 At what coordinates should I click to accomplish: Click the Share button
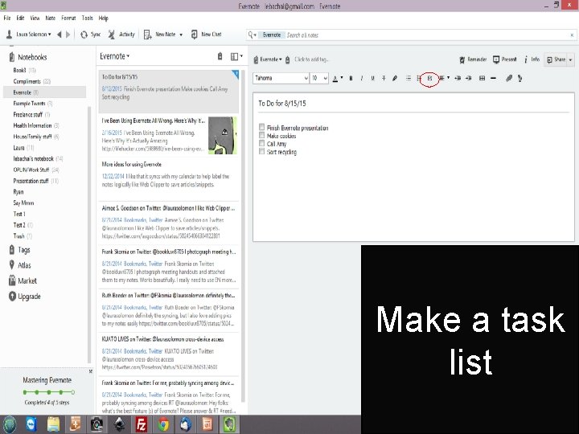556,59
